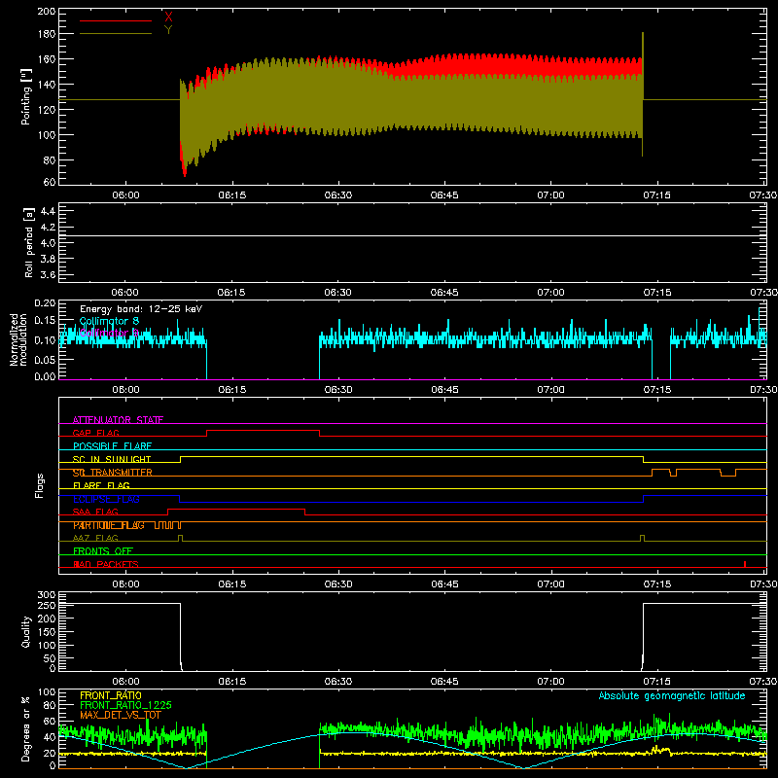Select the Flags axis title
Viewport: 778px width, 778px height.
click(x=40, y=485)
